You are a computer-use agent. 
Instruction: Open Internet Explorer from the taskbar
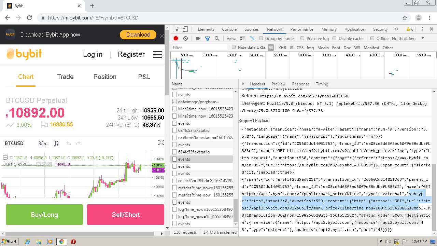27,242
